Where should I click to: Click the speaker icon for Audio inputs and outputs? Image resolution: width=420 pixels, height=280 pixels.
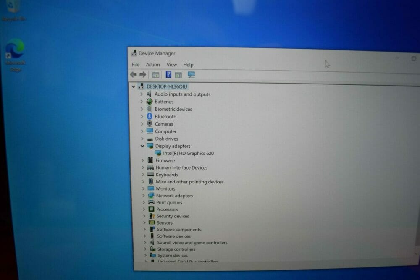click(150, 94)
